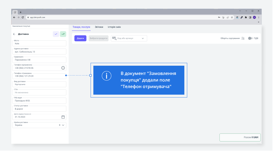
Task: Open the Історія змін tab
Action: click(114, 27)
